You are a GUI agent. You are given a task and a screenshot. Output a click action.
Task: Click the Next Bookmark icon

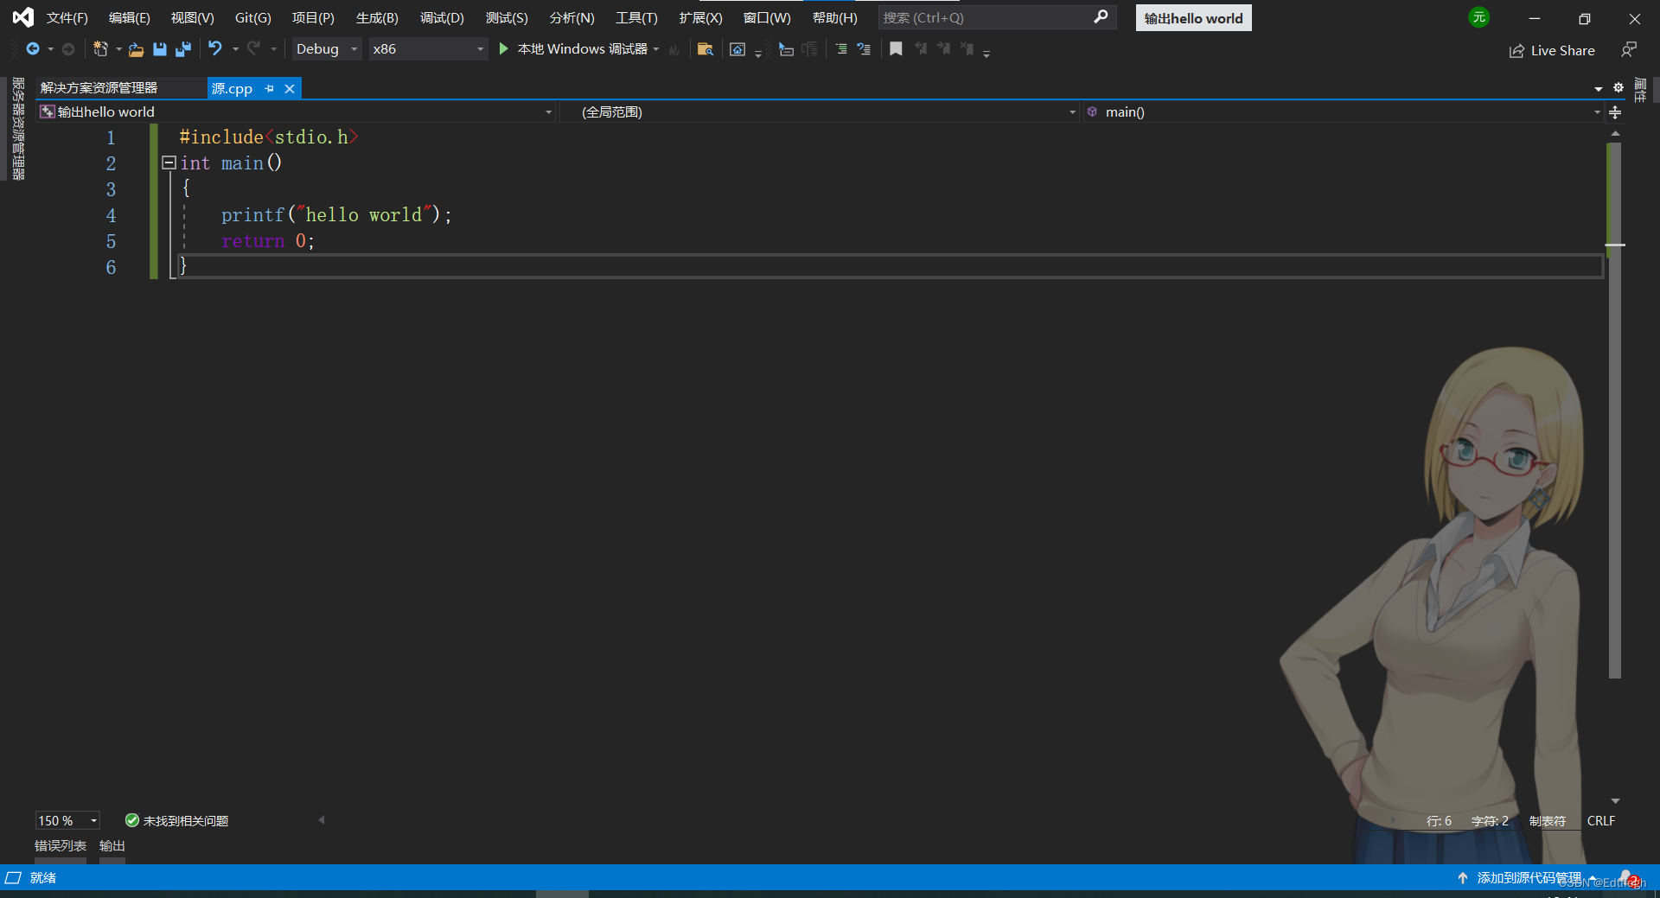click(943, 49)
